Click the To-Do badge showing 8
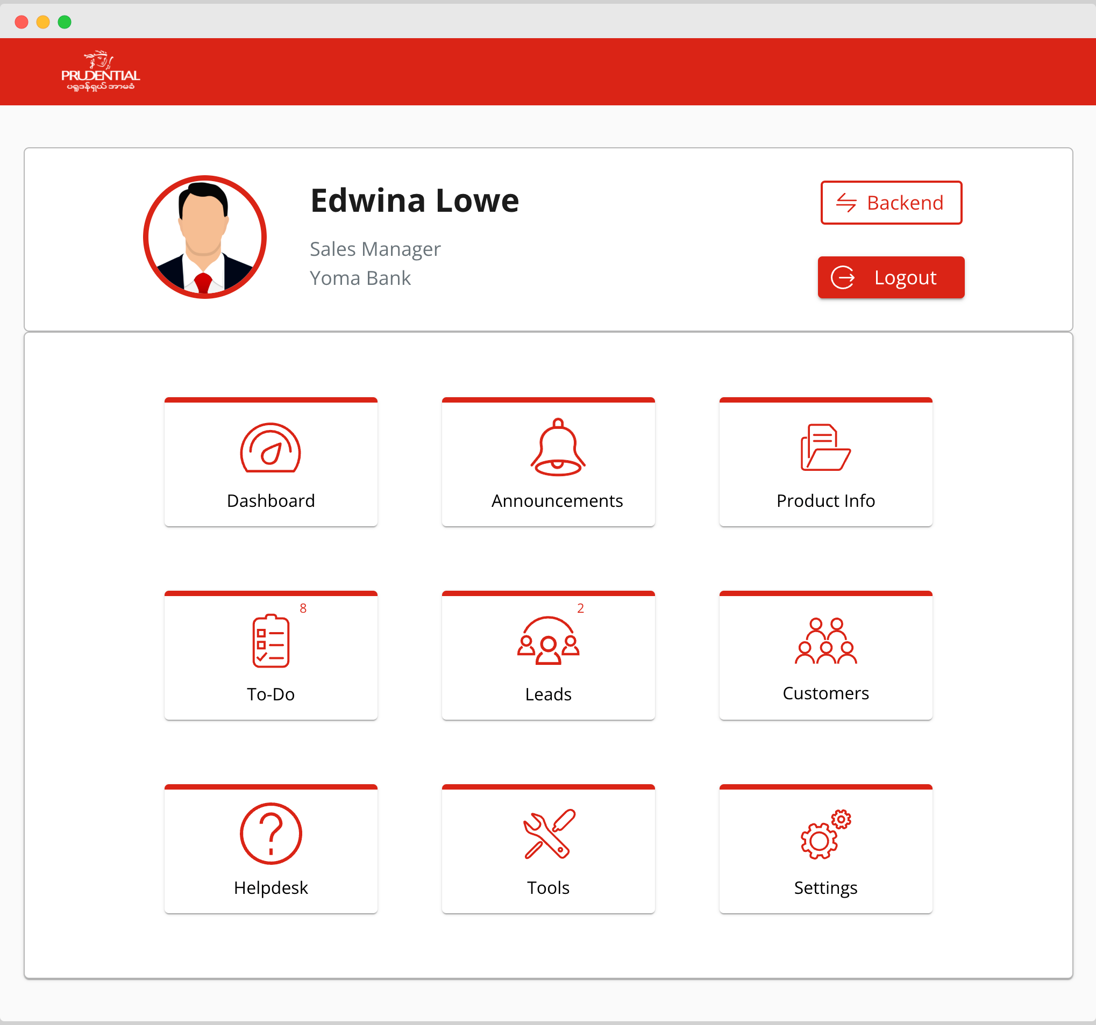The width and height of the screenshot is (1096, 1025). 303,608
